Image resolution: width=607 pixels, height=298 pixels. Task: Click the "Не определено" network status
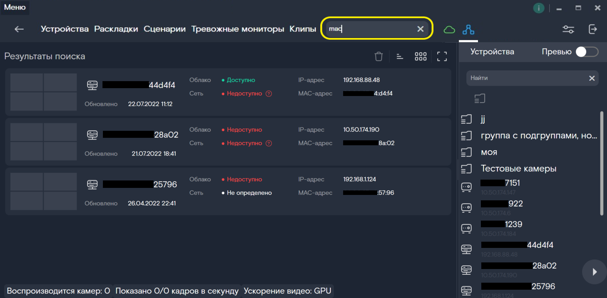(247, 193)
